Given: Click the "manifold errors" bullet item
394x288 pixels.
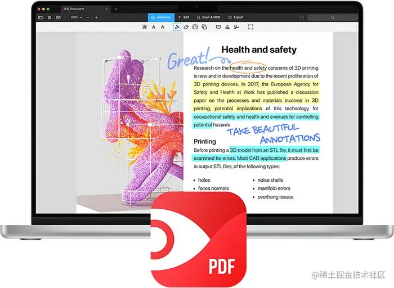Looking at the screenshot, I should coord(274,188).
